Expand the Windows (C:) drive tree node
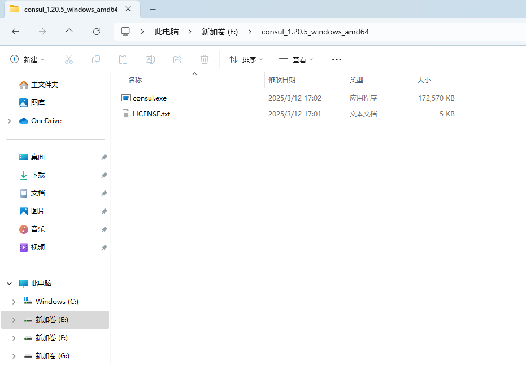This screenshot has width=526, height=365. pos(14,302)
